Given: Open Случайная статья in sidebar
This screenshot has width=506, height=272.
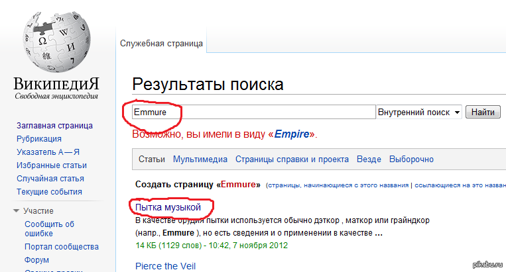Looking at the screenshot, I should pyautogui.click(x=50, y=179).
